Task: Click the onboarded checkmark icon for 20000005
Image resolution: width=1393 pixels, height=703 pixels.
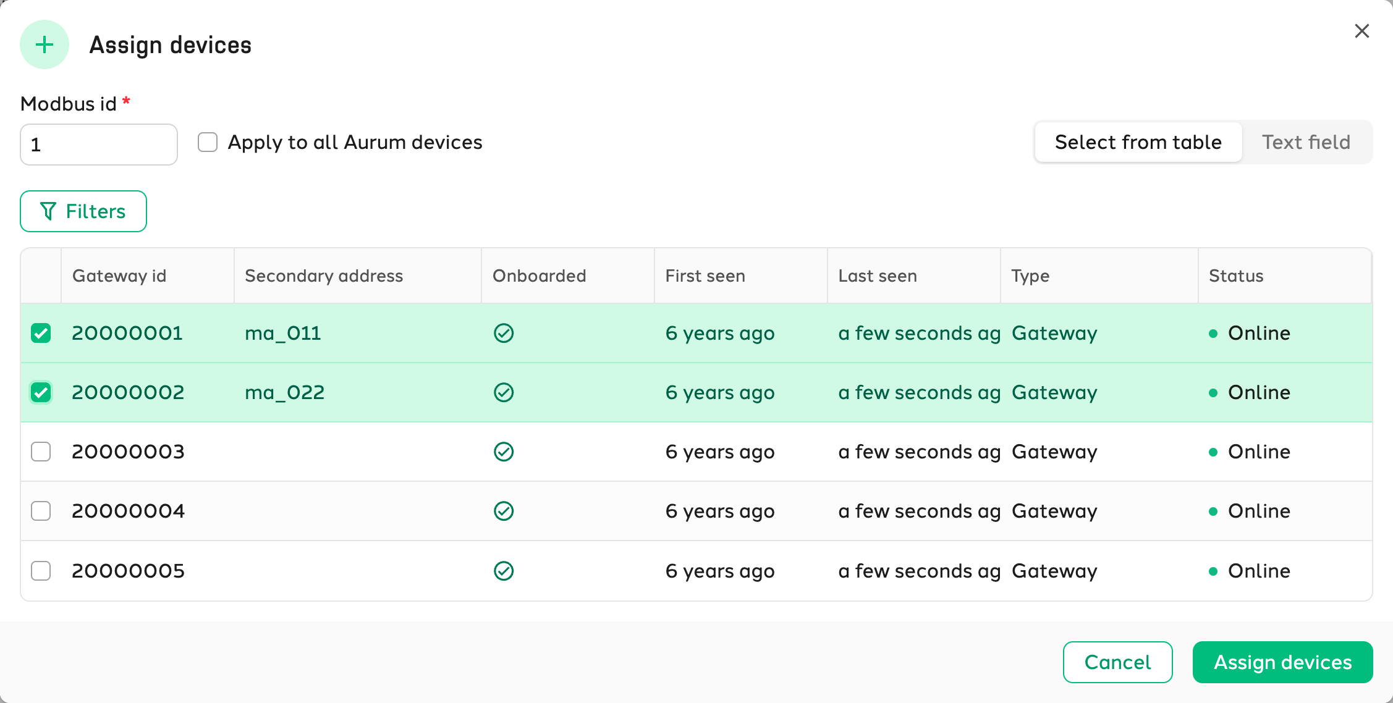Action: (x=504, y=571)
